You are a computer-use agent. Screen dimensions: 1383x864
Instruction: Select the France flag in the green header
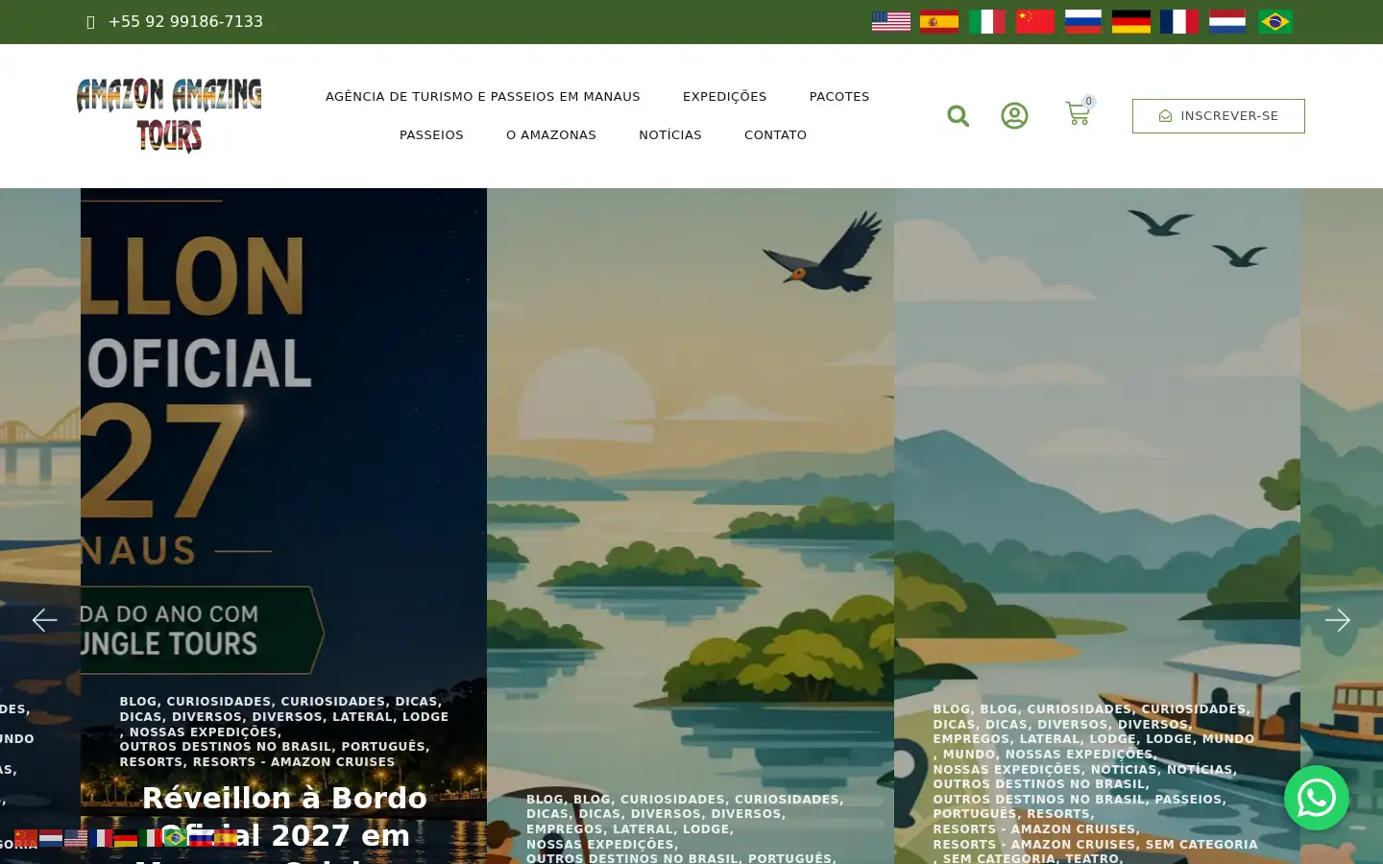[x=1179, y=21]
